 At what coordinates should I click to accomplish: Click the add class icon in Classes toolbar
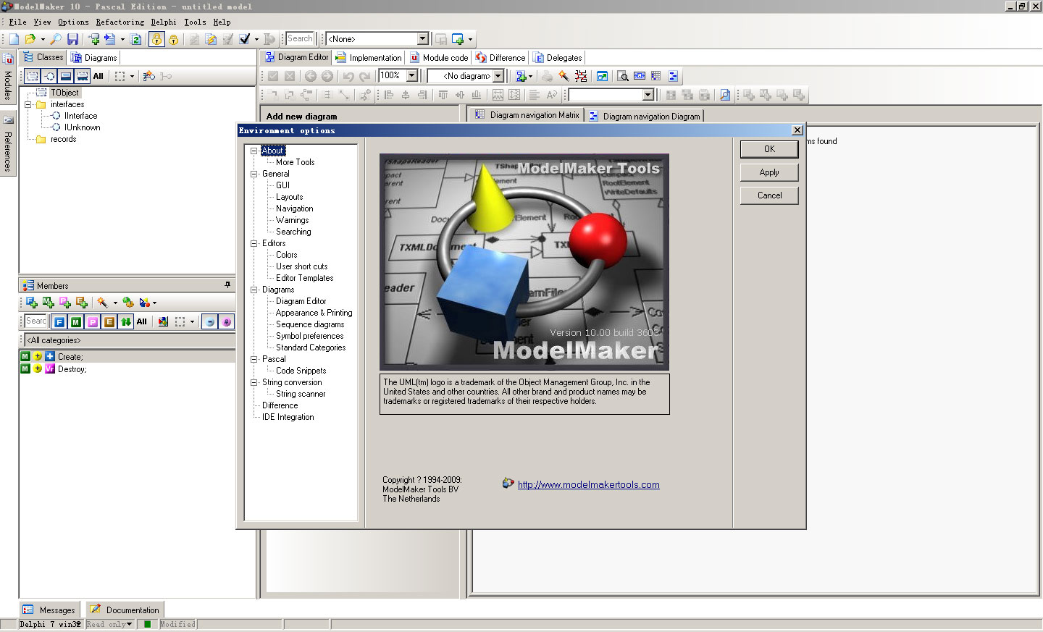[148, 76]
